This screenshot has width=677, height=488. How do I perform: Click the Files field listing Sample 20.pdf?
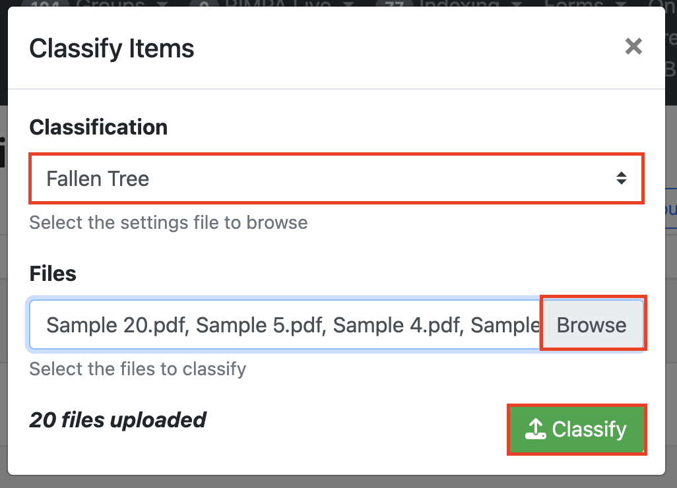pyautogui.click(x=285, y=325)
